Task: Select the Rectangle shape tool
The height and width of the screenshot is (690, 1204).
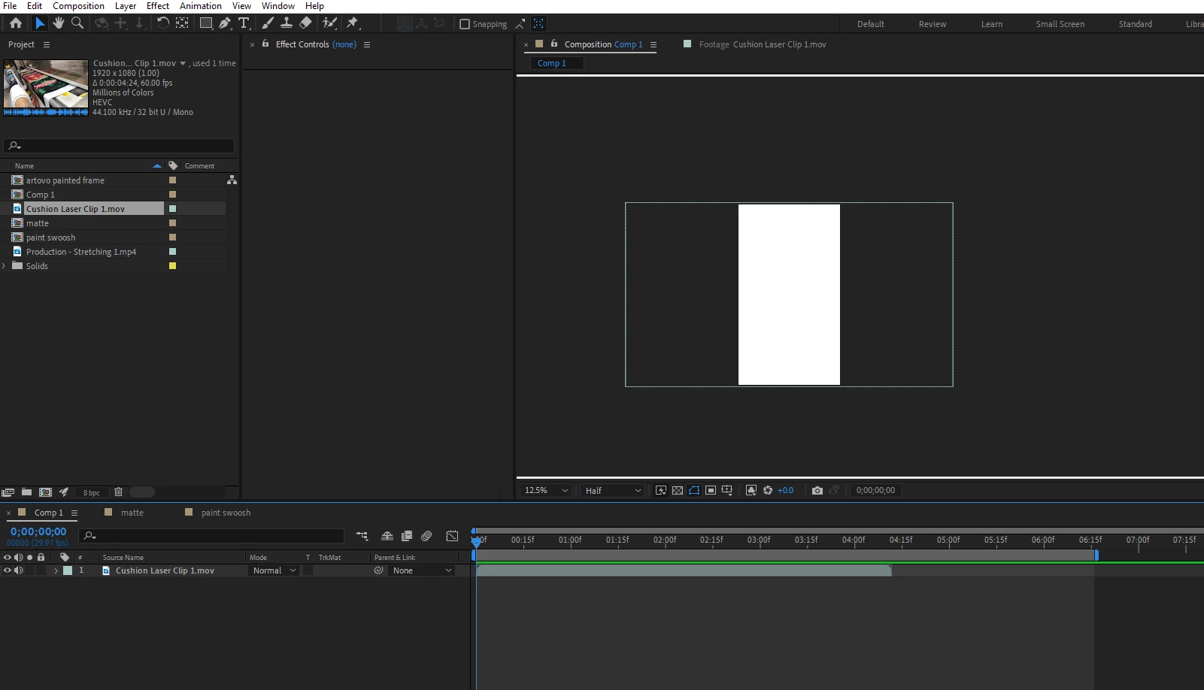Action: pyautogui.click(x=205, y=23)
